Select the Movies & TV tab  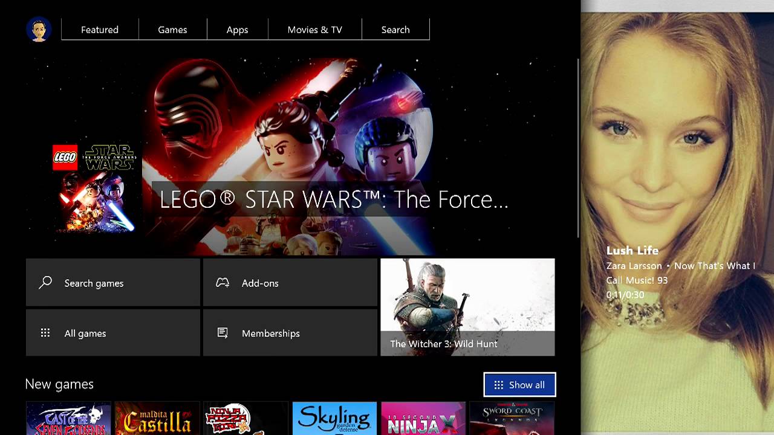[314, 30]
